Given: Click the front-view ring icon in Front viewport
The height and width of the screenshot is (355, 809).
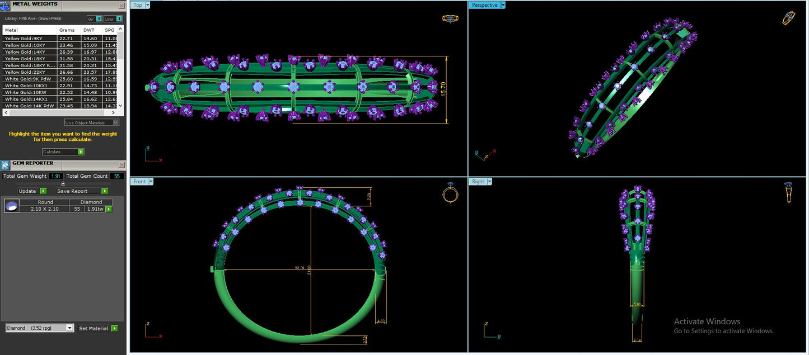Looking at the screenshot, I should (x=450, y=193).
